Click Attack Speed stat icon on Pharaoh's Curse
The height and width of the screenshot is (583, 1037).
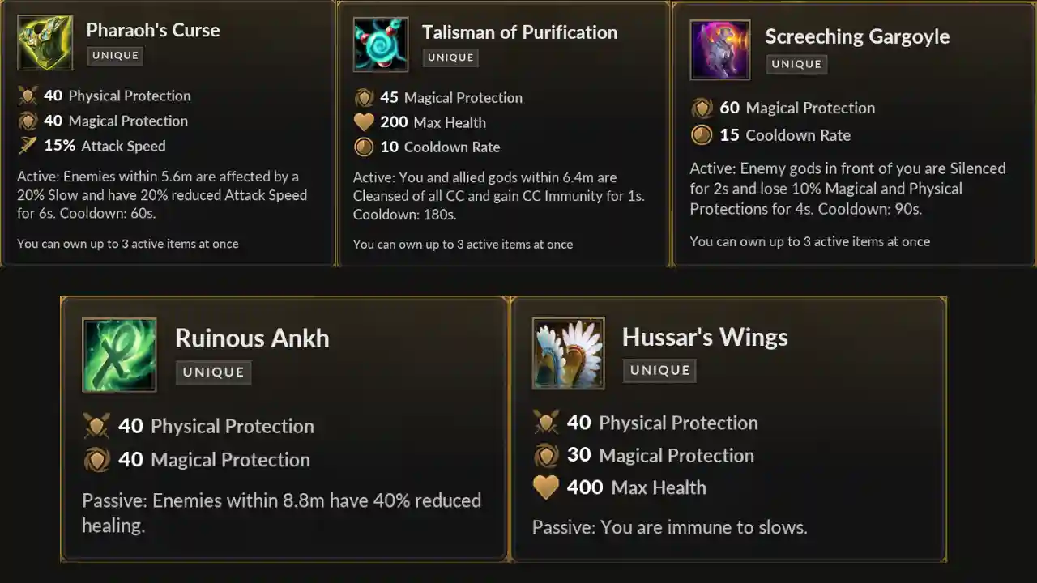point(28,146)
